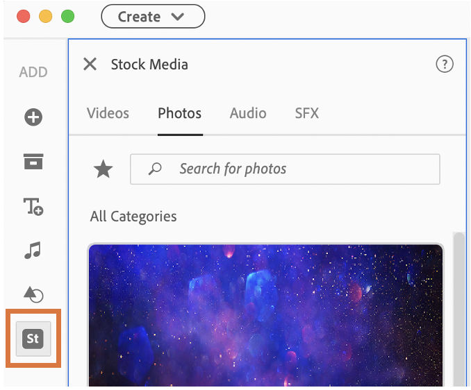Expand the Create dropdown menu

coord(153,17)
